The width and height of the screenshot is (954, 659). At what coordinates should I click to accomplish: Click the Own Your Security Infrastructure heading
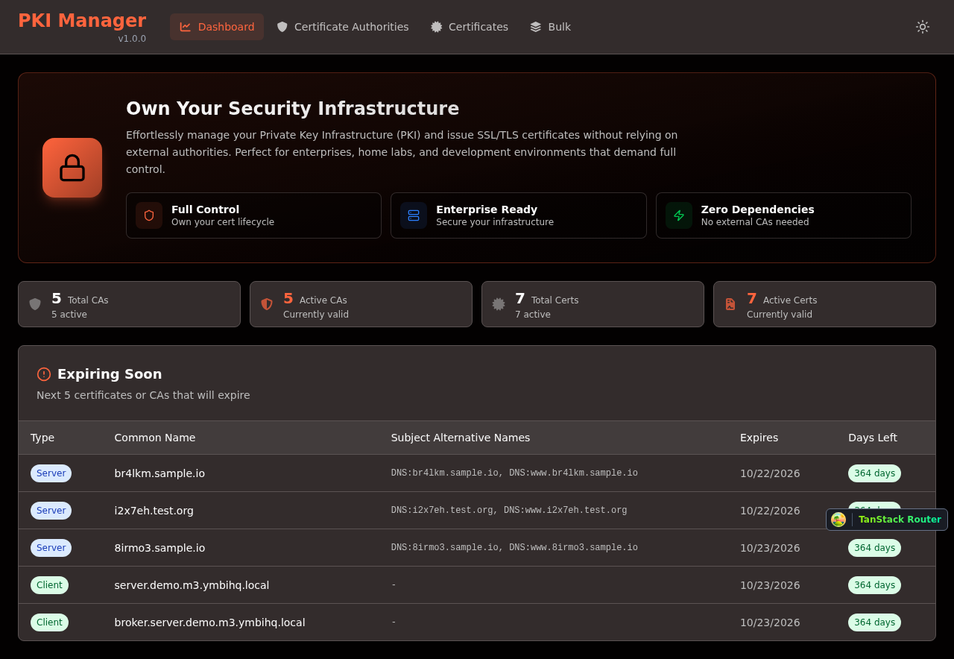point(292,109)
